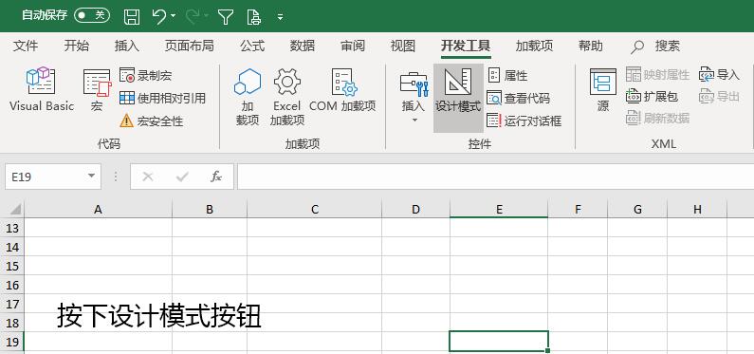Image resolution: width=754 pixels, height=354 pixels.
Task: Open the XML 源 (Source) pane
Action: (603, 89)
